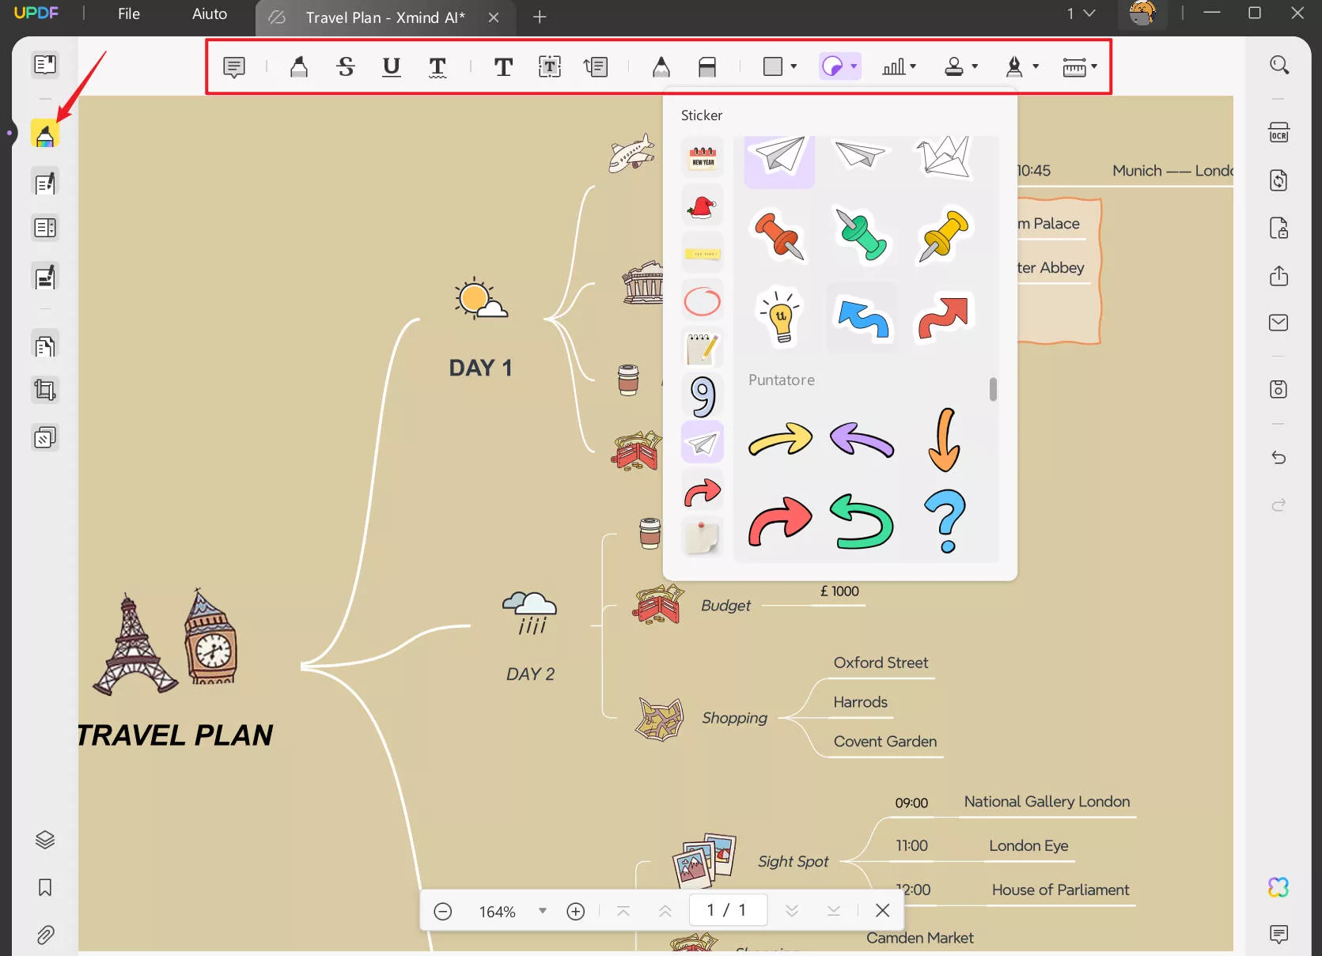Open the Attachments paperclip icon

[x=45, y=935]
